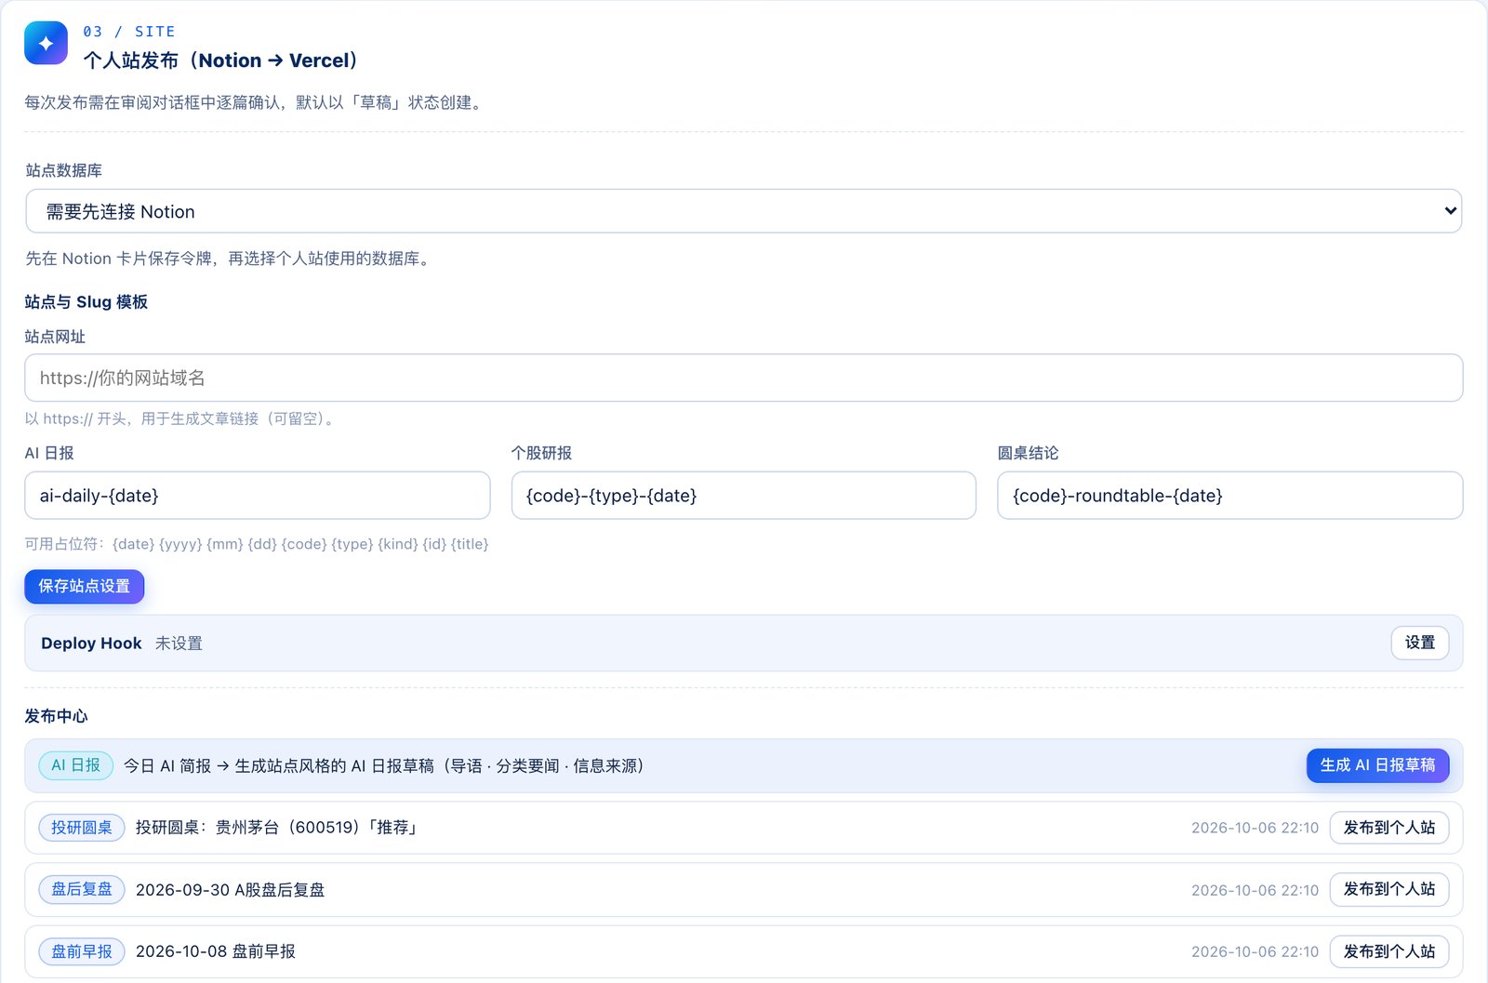Click the Deploy Hook 未设置 status text
This screenshot has height=983, width=1488.
point(179,644)
